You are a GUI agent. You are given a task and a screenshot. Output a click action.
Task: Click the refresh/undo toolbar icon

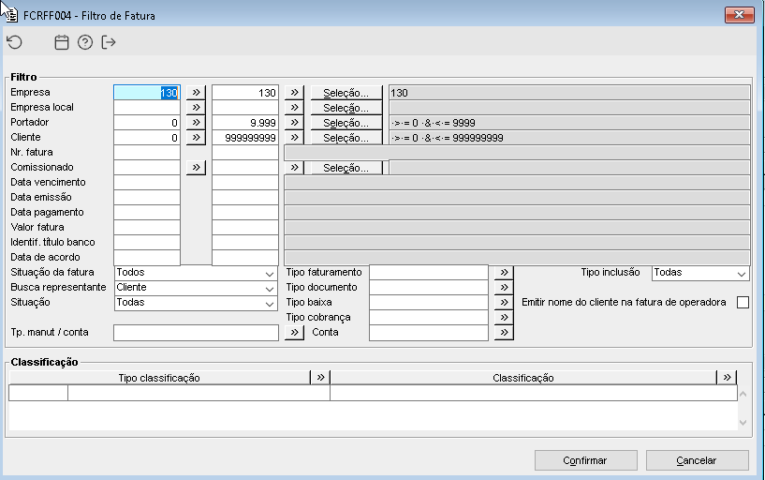point(15,42)
